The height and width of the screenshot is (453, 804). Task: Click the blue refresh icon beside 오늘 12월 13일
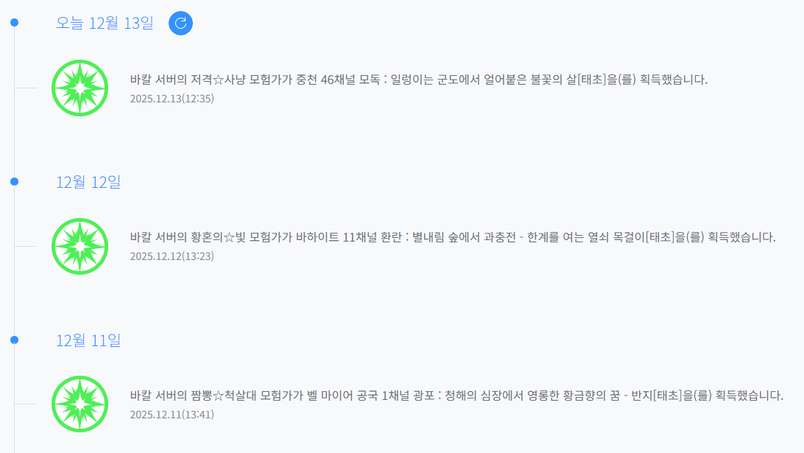coord(180,23)
